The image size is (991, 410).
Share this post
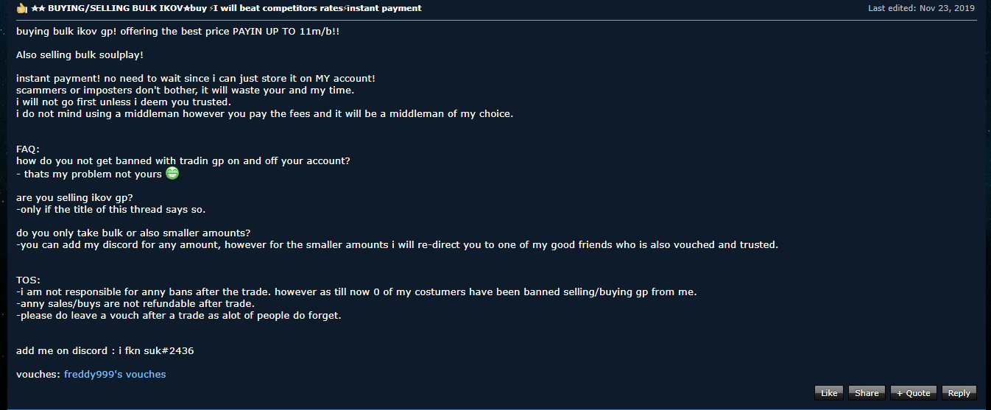867,393
